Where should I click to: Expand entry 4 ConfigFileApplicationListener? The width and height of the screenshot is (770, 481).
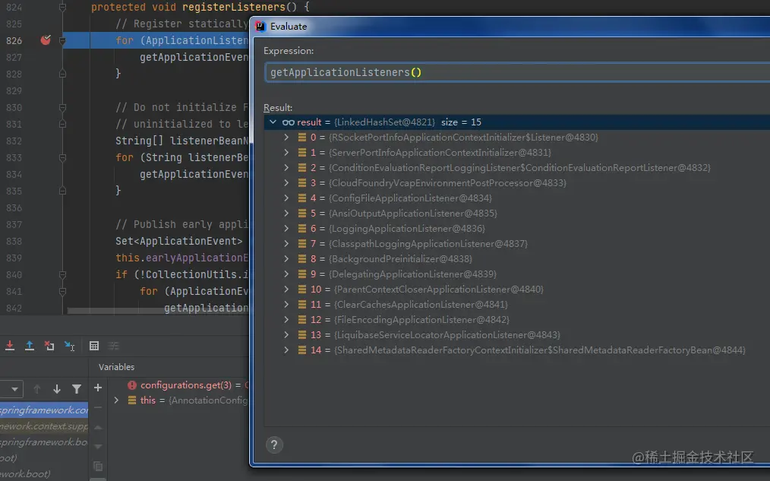286,198
